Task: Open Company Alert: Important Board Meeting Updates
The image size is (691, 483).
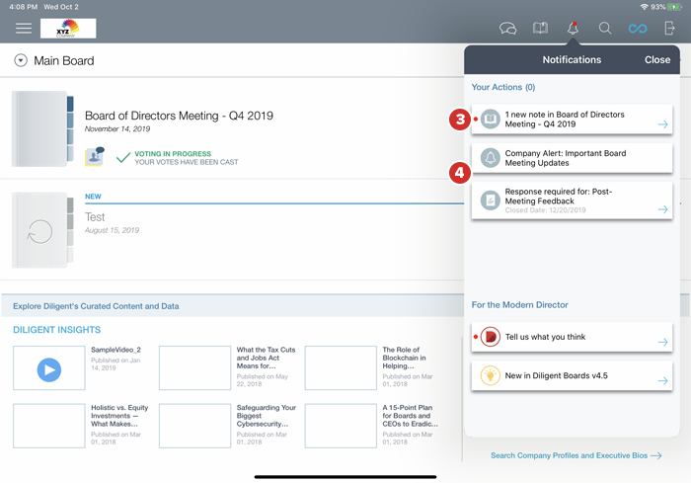Action: pos(572,158)
